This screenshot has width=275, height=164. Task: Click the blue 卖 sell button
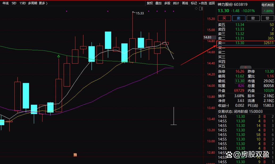(x=239, y=18)
